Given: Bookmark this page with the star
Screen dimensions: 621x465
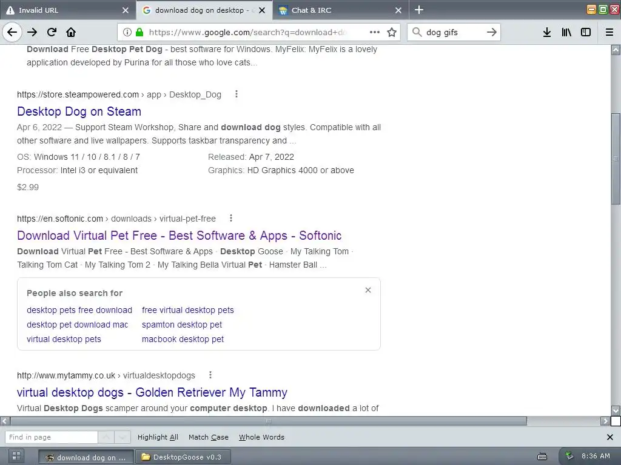Looking at the screenshot, I should [392, 33].
